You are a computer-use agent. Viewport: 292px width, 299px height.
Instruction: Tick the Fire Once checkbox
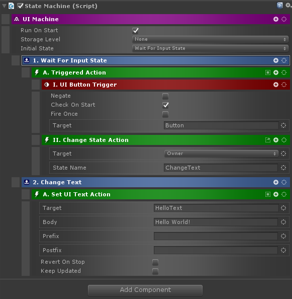[165, 114]
